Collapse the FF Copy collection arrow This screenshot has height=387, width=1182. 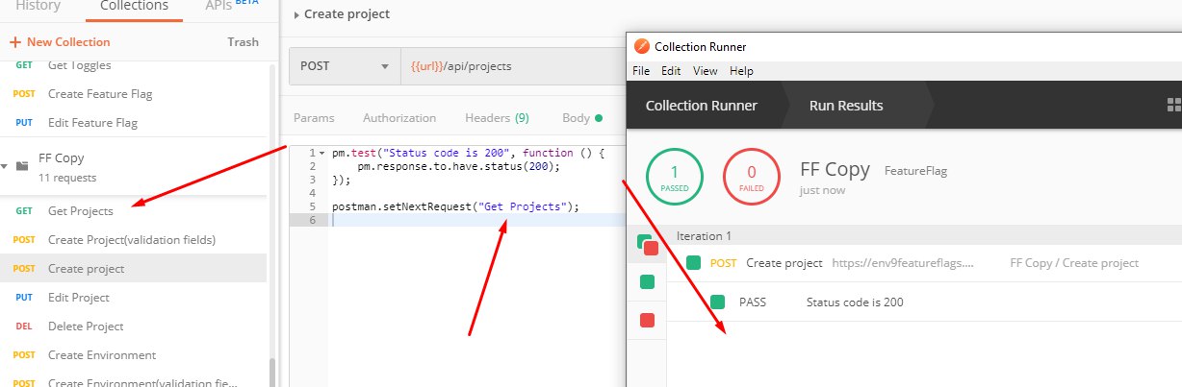6,165
